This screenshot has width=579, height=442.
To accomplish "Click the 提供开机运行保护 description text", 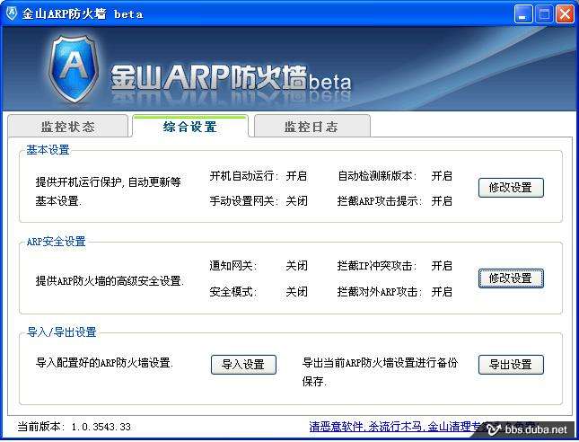I will (109, 191).
